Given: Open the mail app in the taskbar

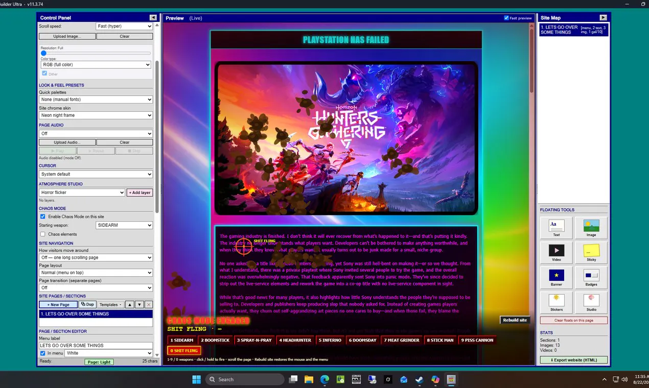Looking at the screenshot, I should 404,379.
